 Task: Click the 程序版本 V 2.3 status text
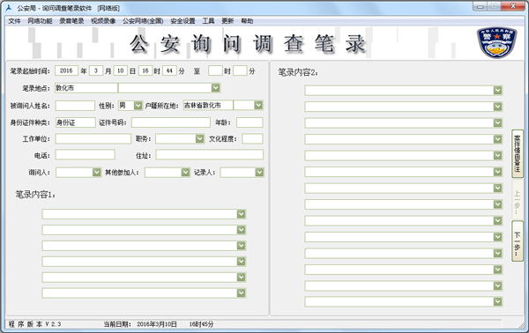[34, 324]
